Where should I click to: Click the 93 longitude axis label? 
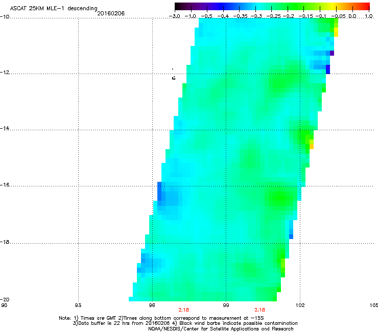coord(78,305)
